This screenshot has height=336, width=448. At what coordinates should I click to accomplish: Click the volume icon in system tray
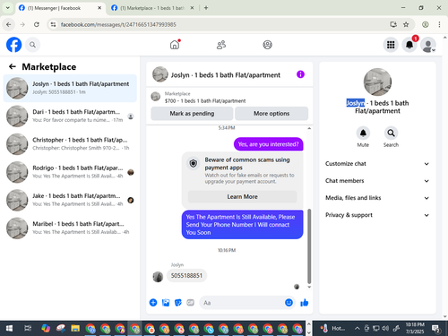tap(385, 329)
